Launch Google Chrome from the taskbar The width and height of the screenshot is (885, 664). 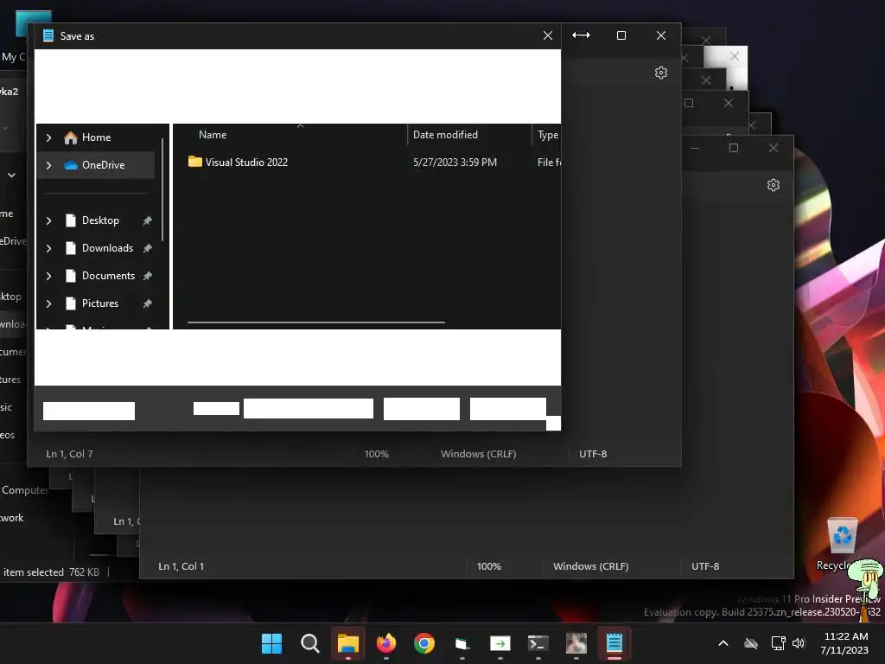coord(423,643)
